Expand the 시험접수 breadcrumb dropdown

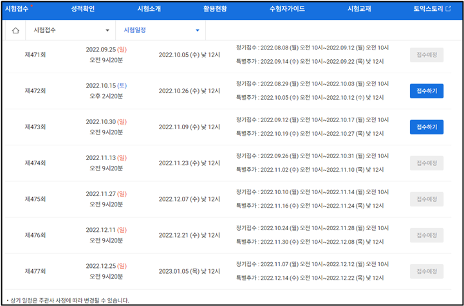(x=107, y=31)
